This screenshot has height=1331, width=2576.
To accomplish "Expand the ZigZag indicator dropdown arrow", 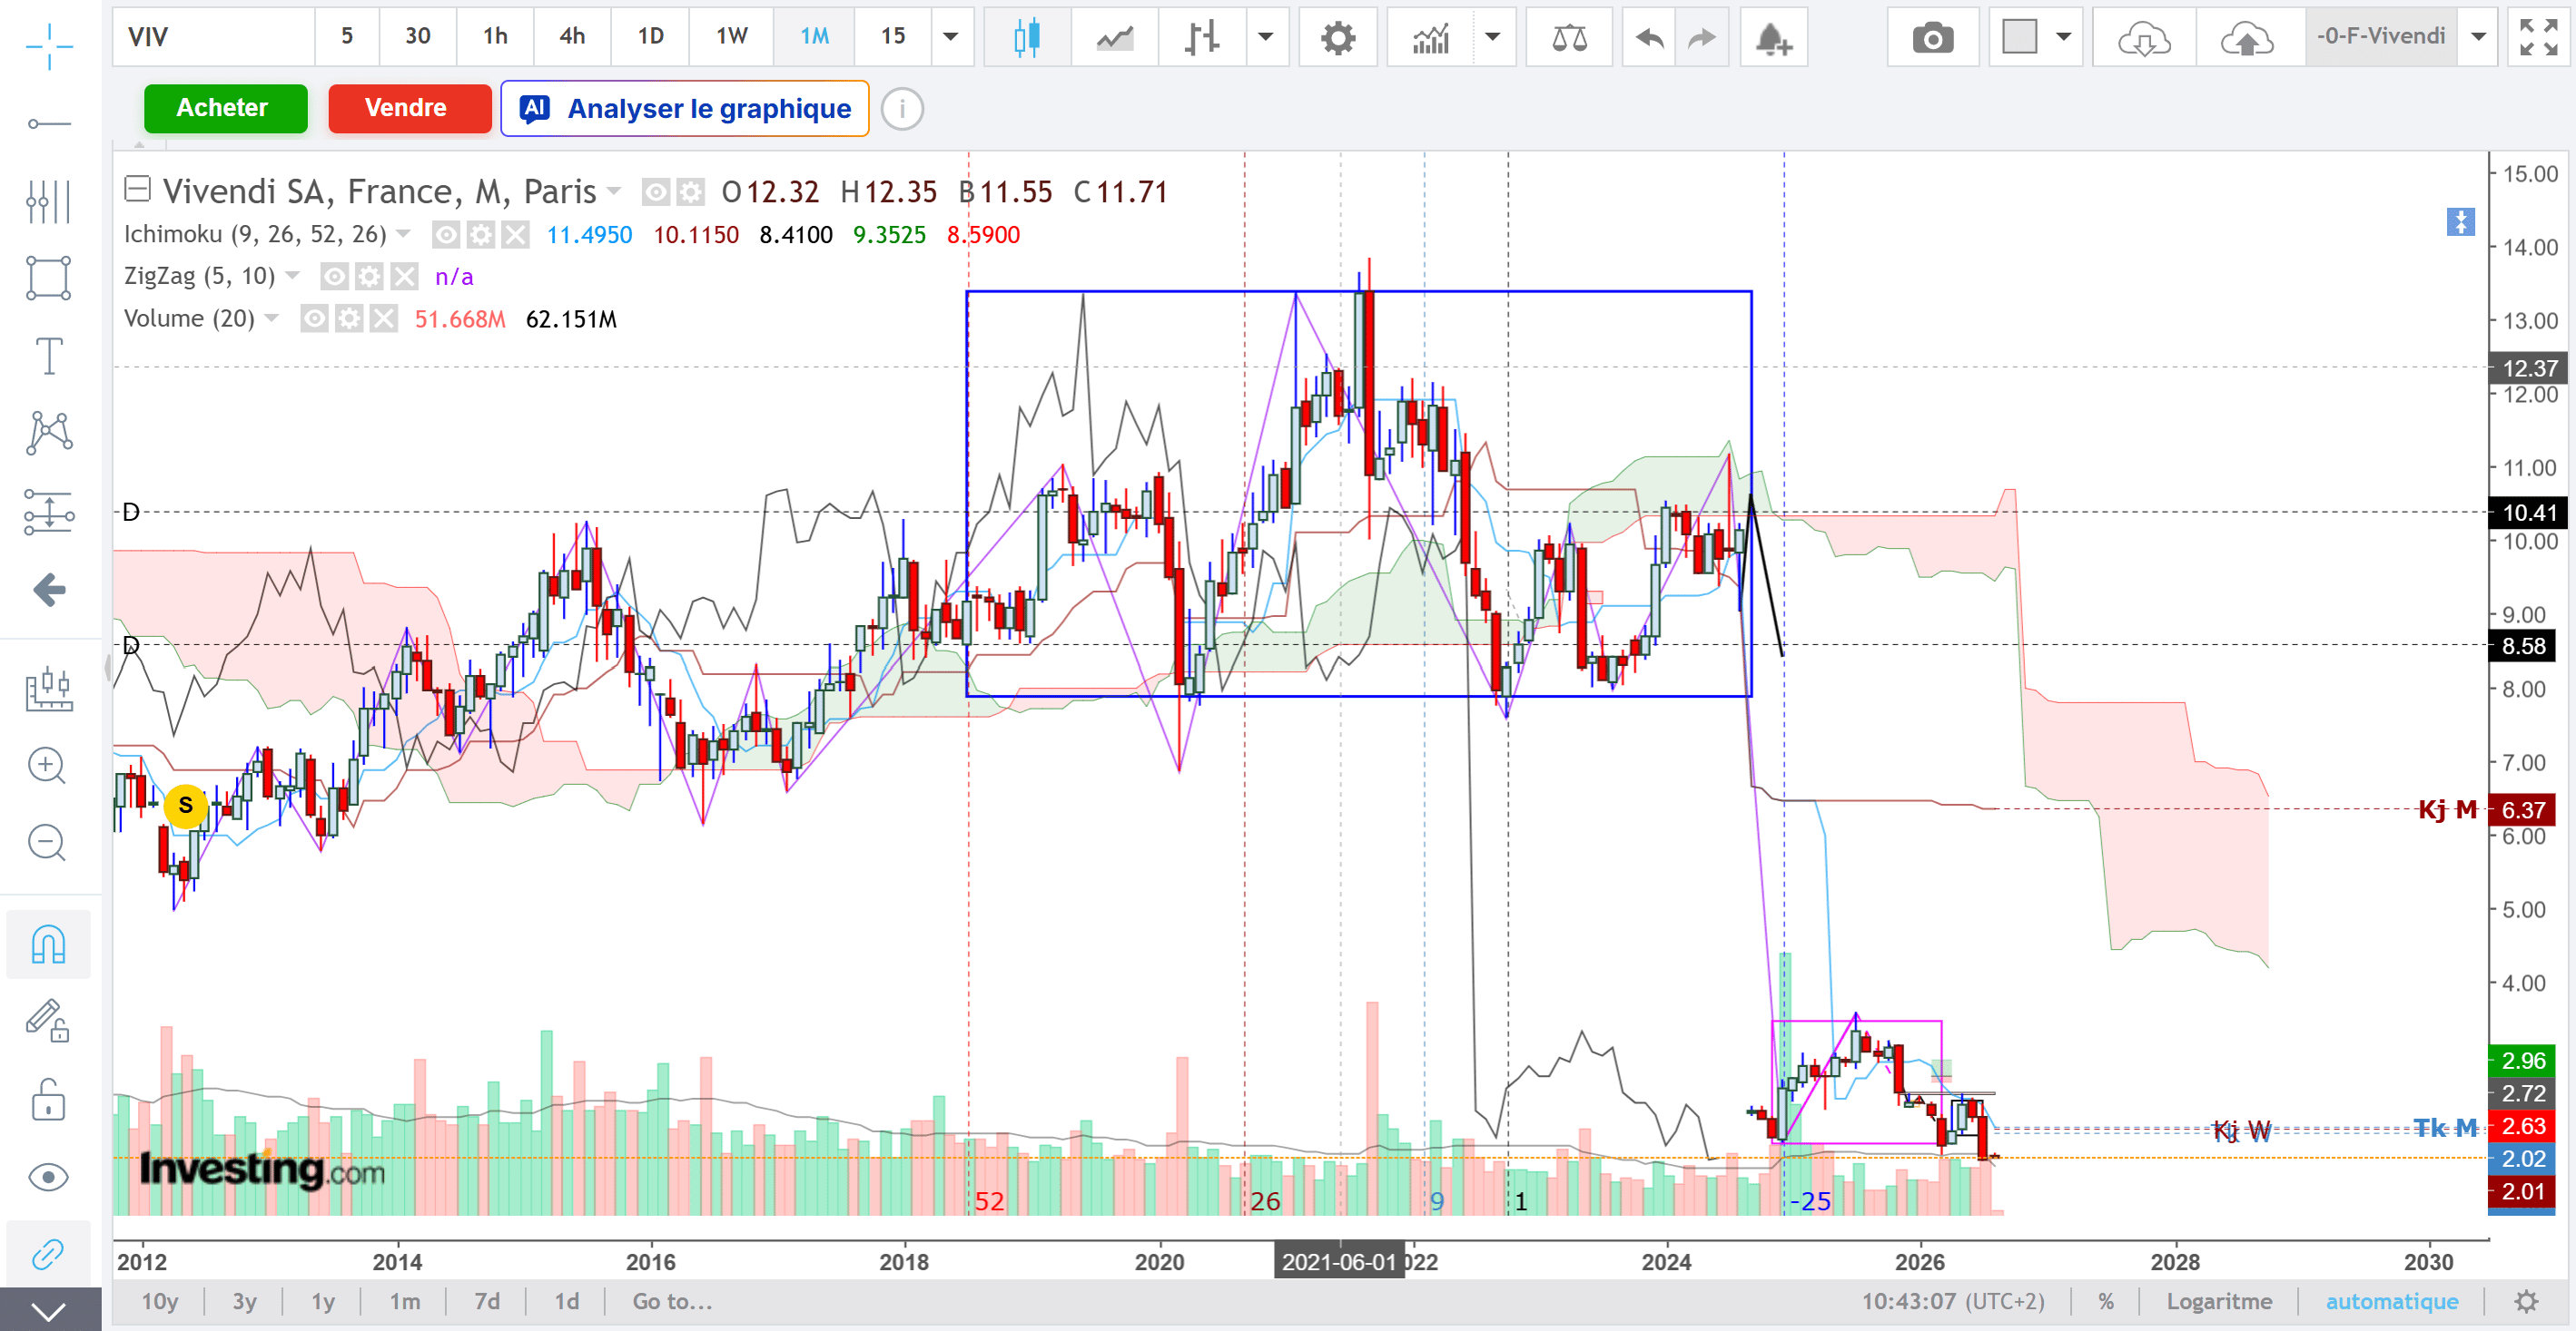I will pyautogui.click(x=292, y=276).
